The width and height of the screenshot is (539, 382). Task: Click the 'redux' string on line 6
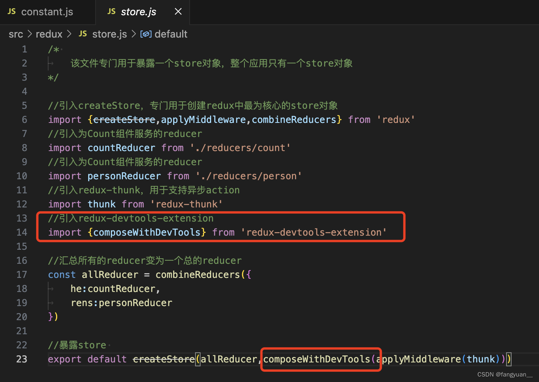pyautogui.click(x=396, y=120)
